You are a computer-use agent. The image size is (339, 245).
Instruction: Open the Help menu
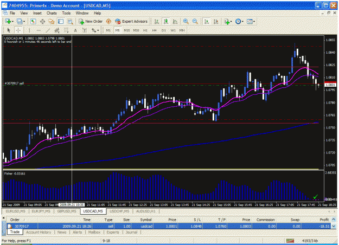pyautogui.click(x=97, y=13)
